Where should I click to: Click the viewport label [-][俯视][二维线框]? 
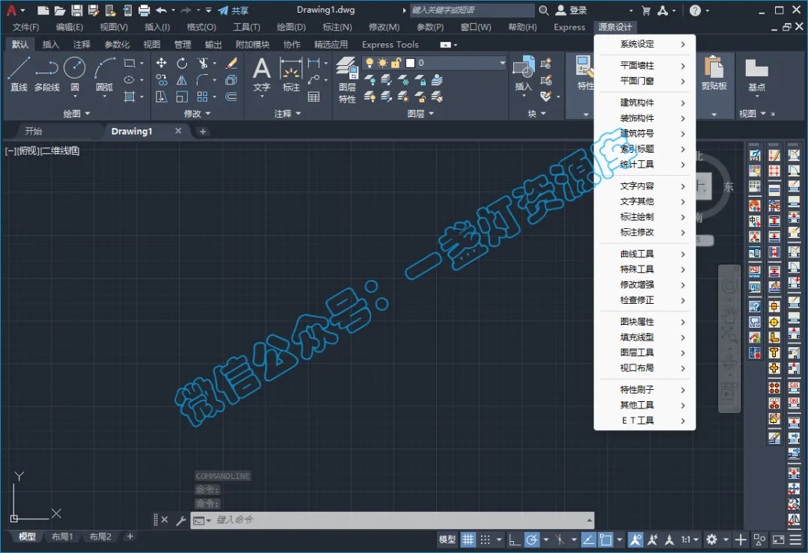click(x=42, y=151)
